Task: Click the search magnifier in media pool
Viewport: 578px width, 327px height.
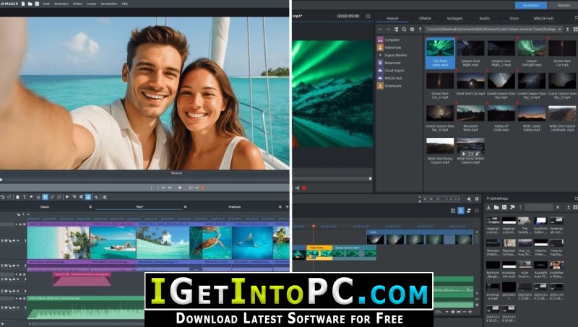Action: [x=404, y=29]
